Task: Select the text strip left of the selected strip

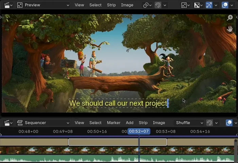Action: (34, 142)
